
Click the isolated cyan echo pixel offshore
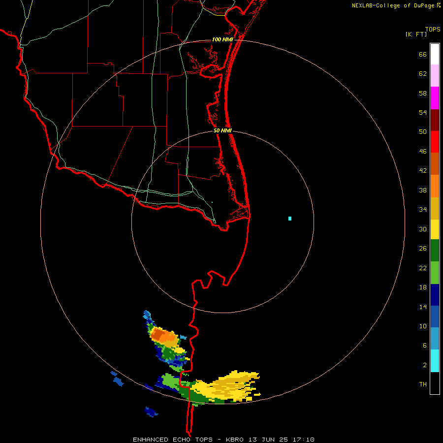click(290, 219)
